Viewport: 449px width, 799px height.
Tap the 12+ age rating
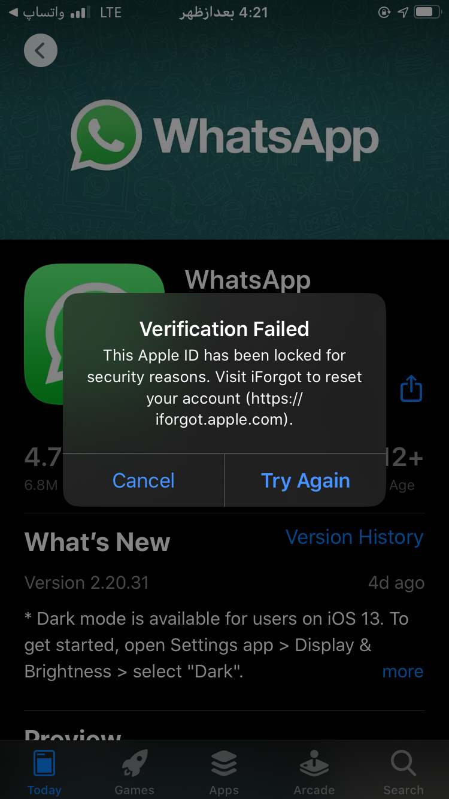(x=405, y=458)
